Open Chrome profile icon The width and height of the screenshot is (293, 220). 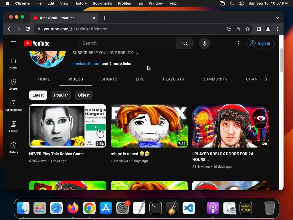[x=268, y=29]
